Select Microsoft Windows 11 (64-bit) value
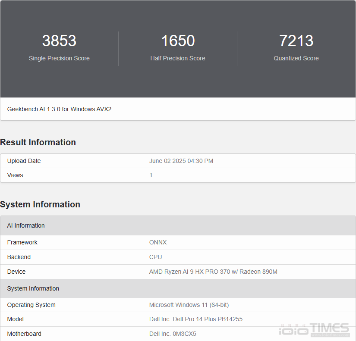Image resolution: width=356 pixels, height=341 pixels. point(189,305)
